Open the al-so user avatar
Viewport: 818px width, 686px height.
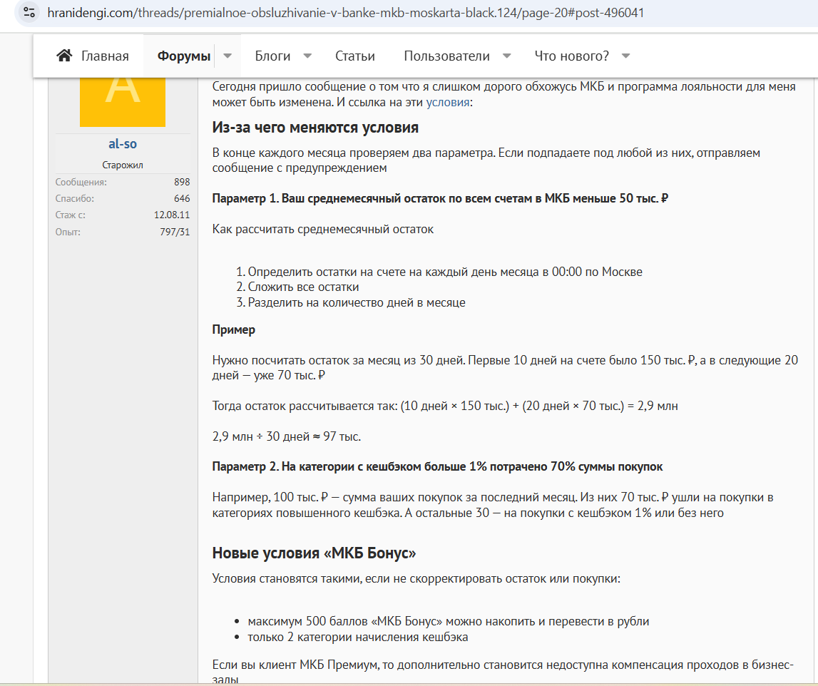123,101
